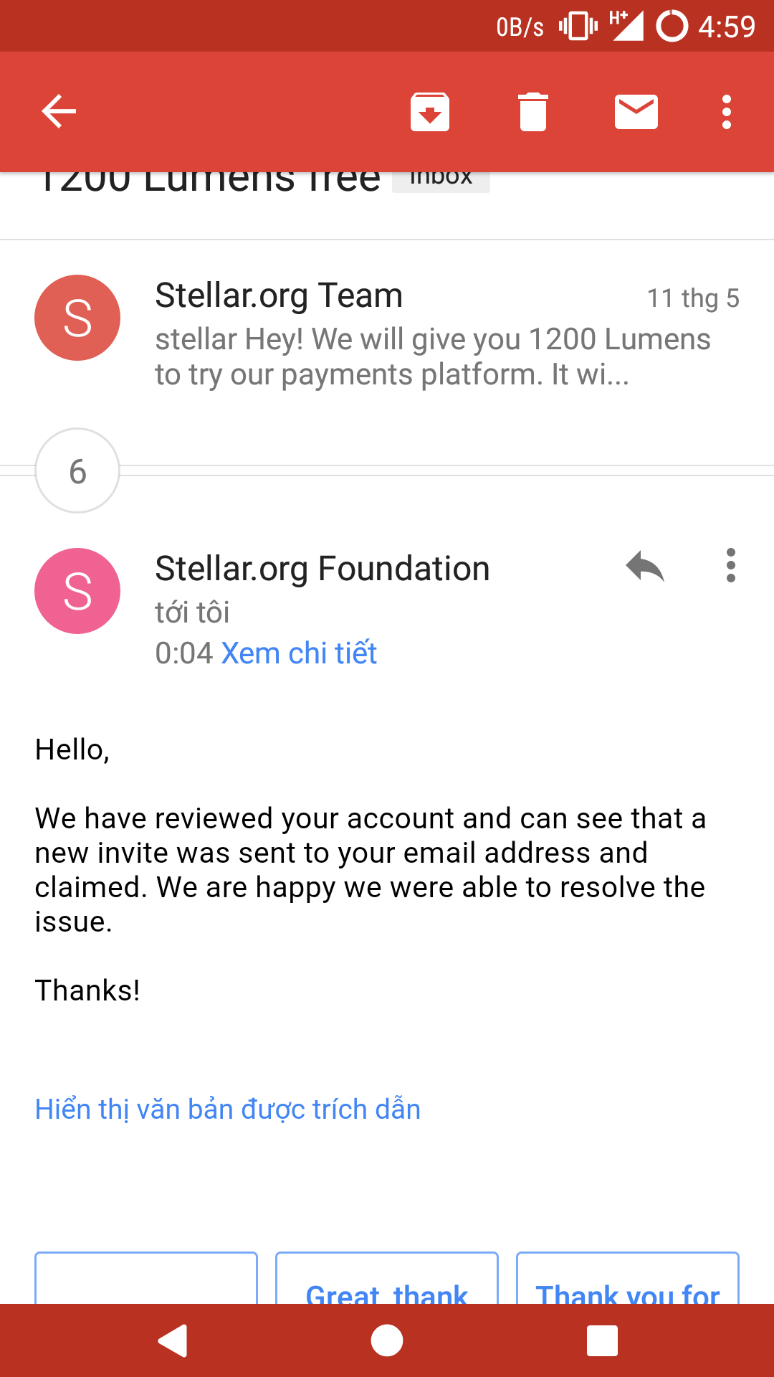
Task: Open recent apps with the square button
Action: point(602,1340)
